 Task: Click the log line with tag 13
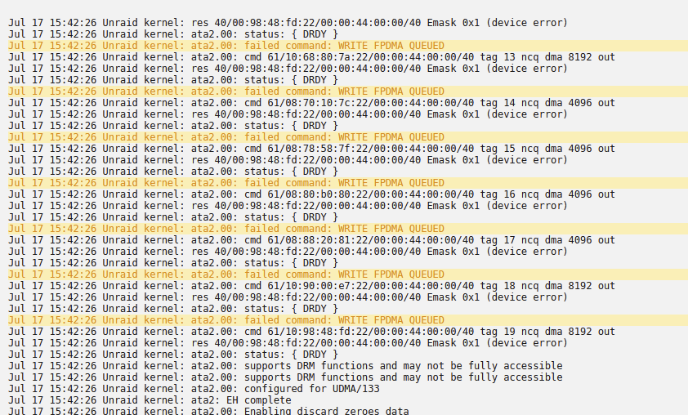pos(311,57)
